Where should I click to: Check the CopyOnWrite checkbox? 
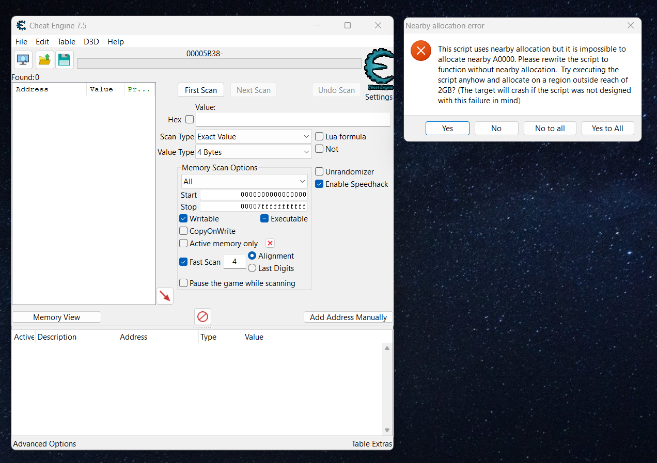183,231
